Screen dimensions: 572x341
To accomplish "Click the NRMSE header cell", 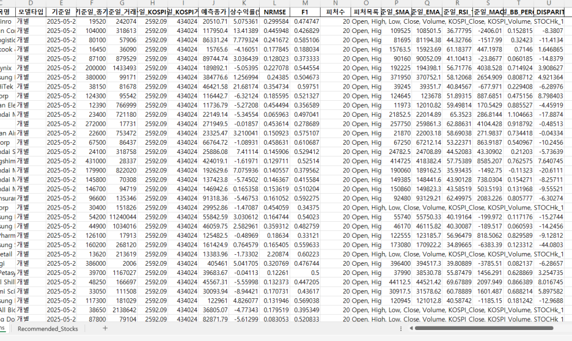I will pos(274,12).
